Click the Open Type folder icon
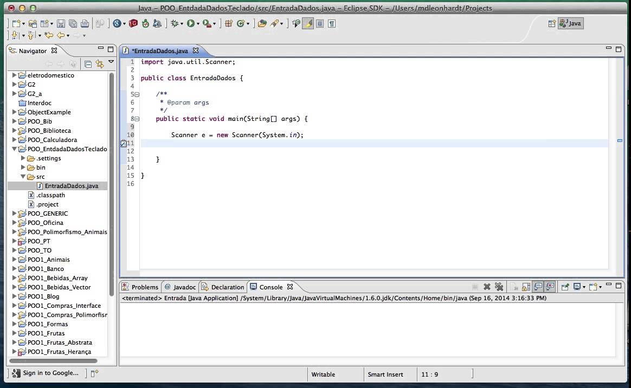Viewport: 631px width, 388px height. click(x=262, y=24)
